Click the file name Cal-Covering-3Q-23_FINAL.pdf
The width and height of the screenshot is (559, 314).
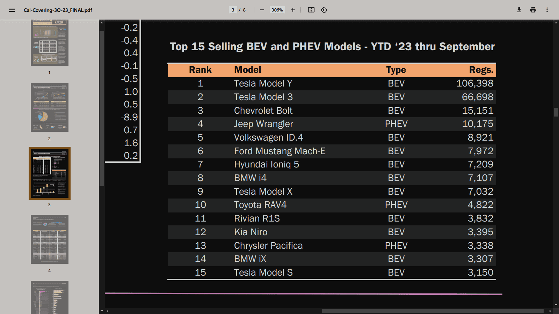[58, 10]
